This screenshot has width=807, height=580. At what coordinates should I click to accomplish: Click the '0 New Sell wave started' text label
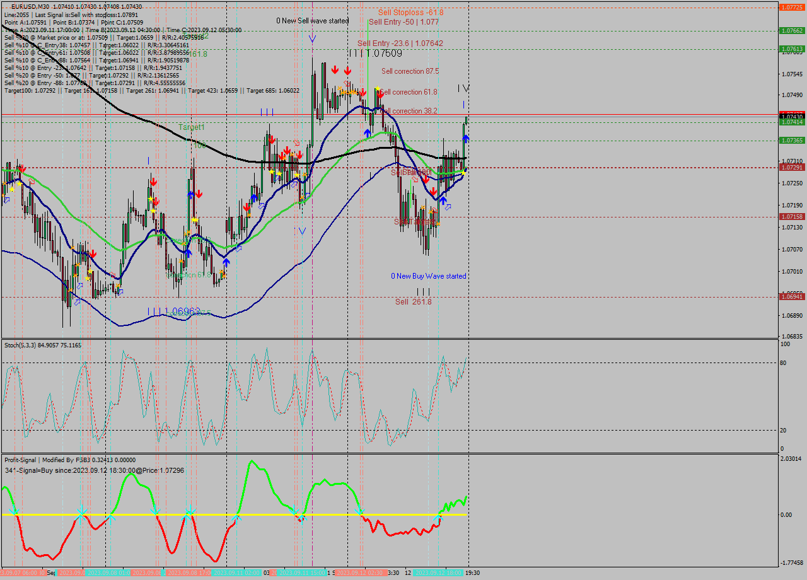click(x=312, y=21)
